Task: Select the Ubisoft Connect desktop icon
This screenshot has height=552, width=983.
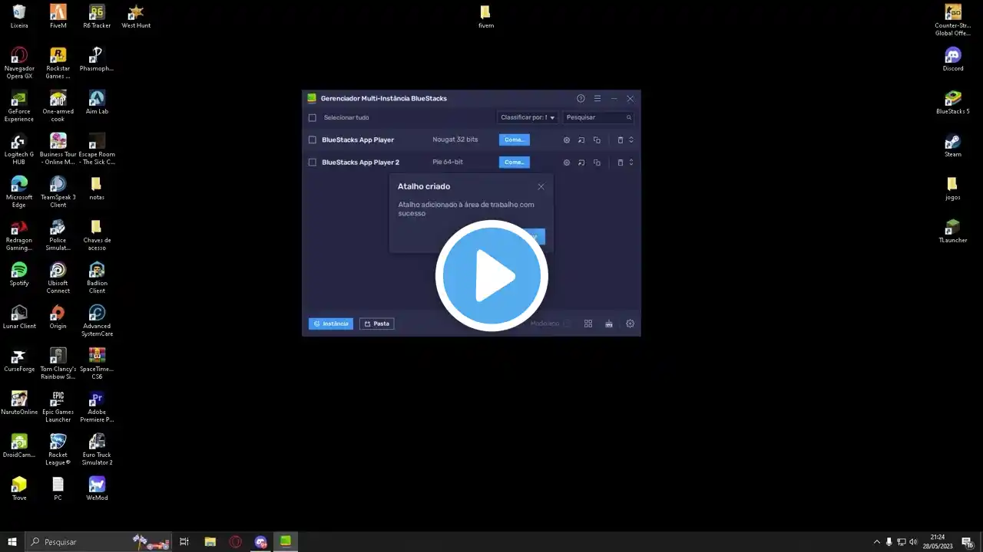Action: (58, 278)
